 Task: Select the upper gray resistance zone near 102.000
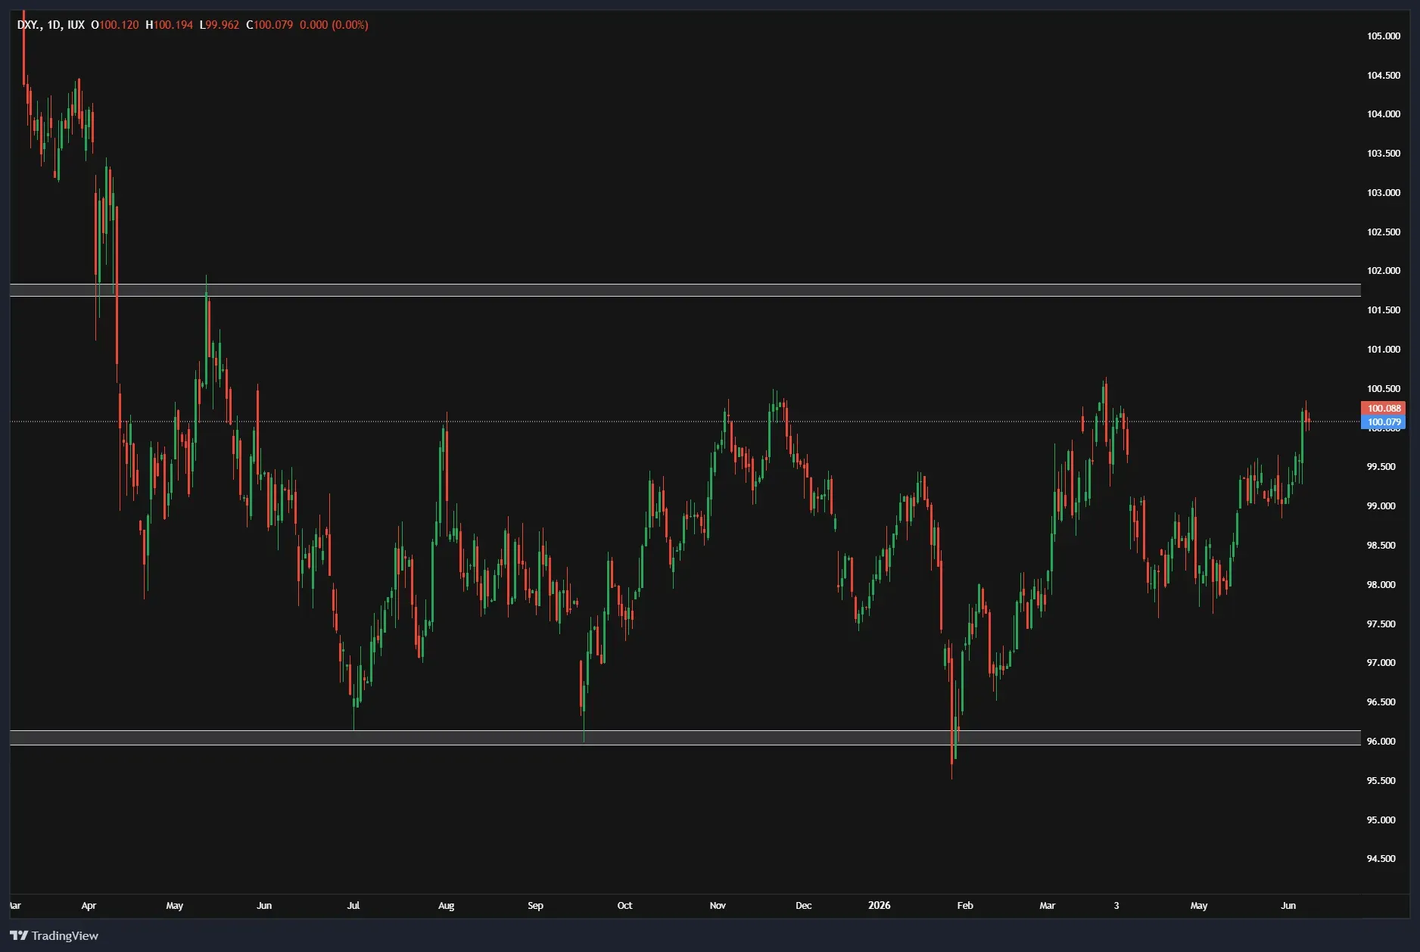pyautogui.click(x=685, y=290)
